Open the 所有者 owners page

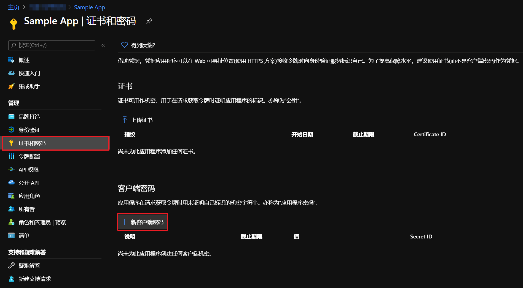tap(26, 209)
